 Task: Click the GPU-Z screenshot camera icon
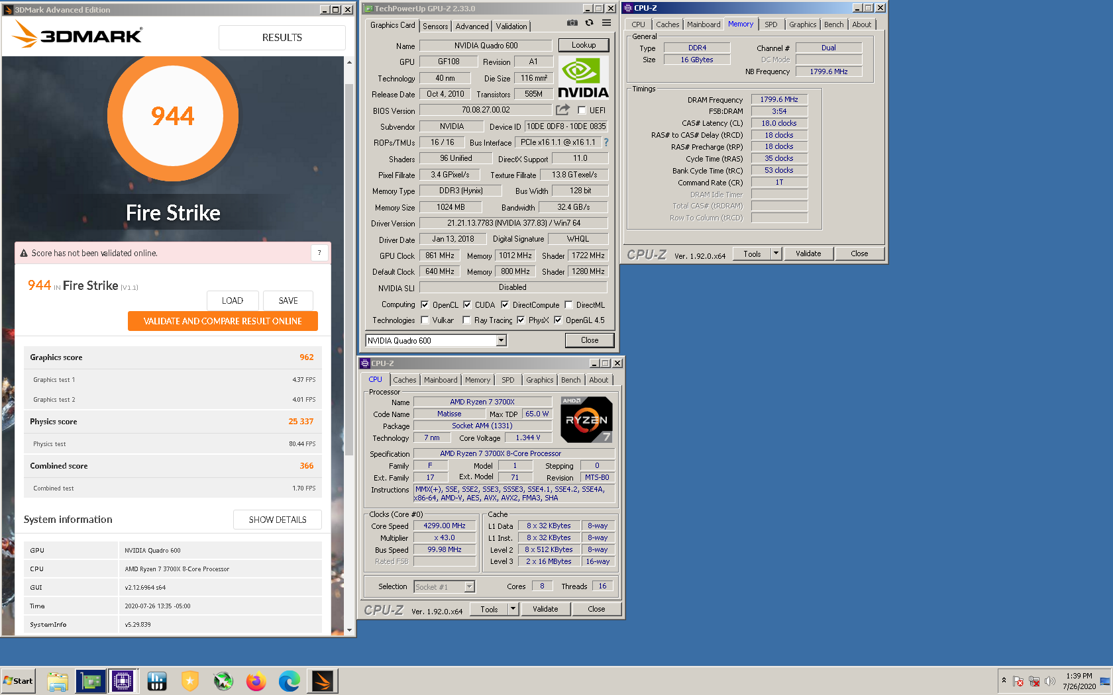pos(572,23)
